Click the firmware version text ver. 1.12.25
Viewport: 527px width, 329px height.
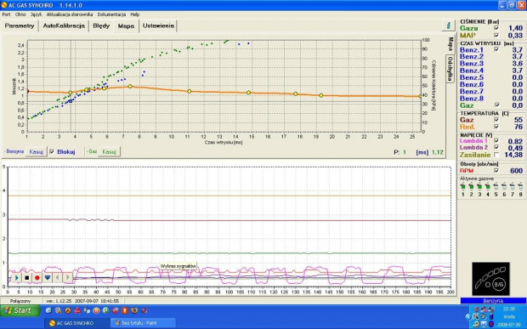coord(59,301)
